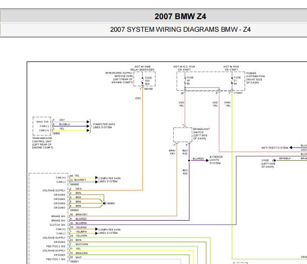Click the "EXTERIOR LIGHTS SYSTEM" label
Viewport: 307px width, 264px height.
tap(216, 160)
